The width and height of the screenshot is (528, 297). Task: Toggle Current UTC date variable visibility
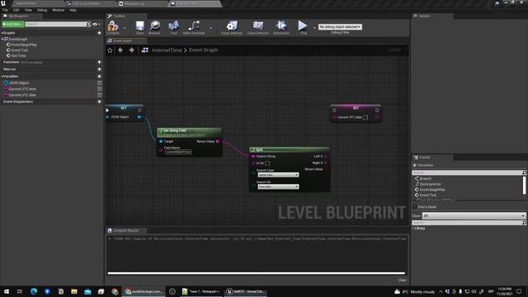99,95
